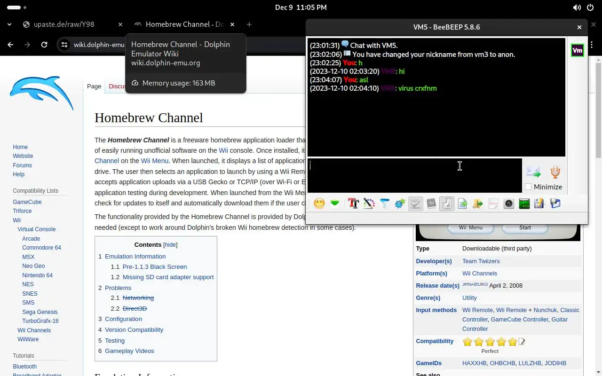Click the share folder arrow icon

(478, 204)
